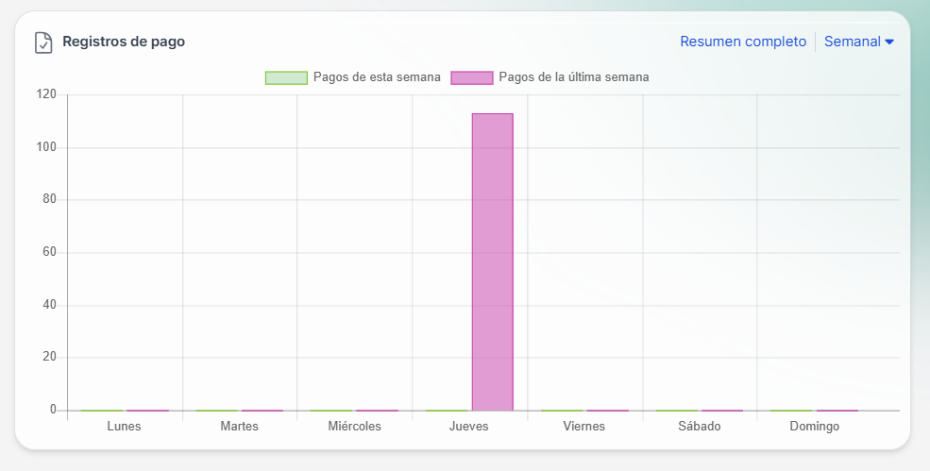Screen dimensions: 930x471
Task: Click the pink legend color swatch
Action: [472, 77]
